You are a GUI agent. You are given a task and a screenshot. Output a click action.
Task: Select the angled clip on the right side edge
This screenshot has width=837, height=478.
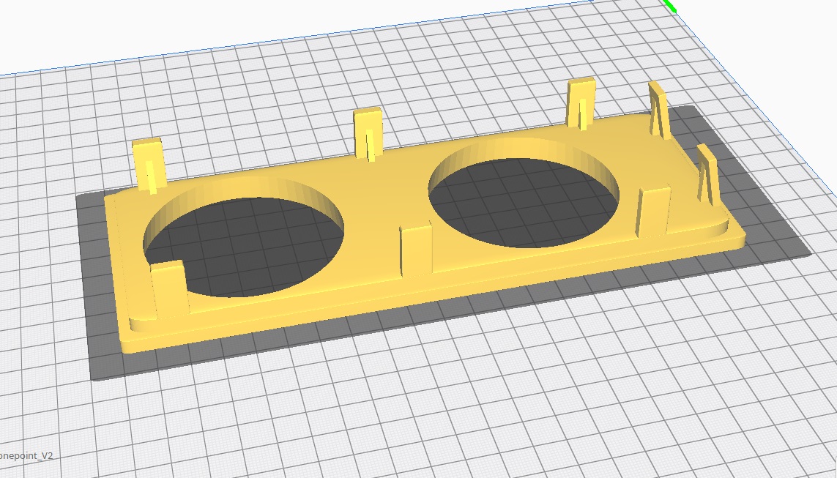coord(707,173)
